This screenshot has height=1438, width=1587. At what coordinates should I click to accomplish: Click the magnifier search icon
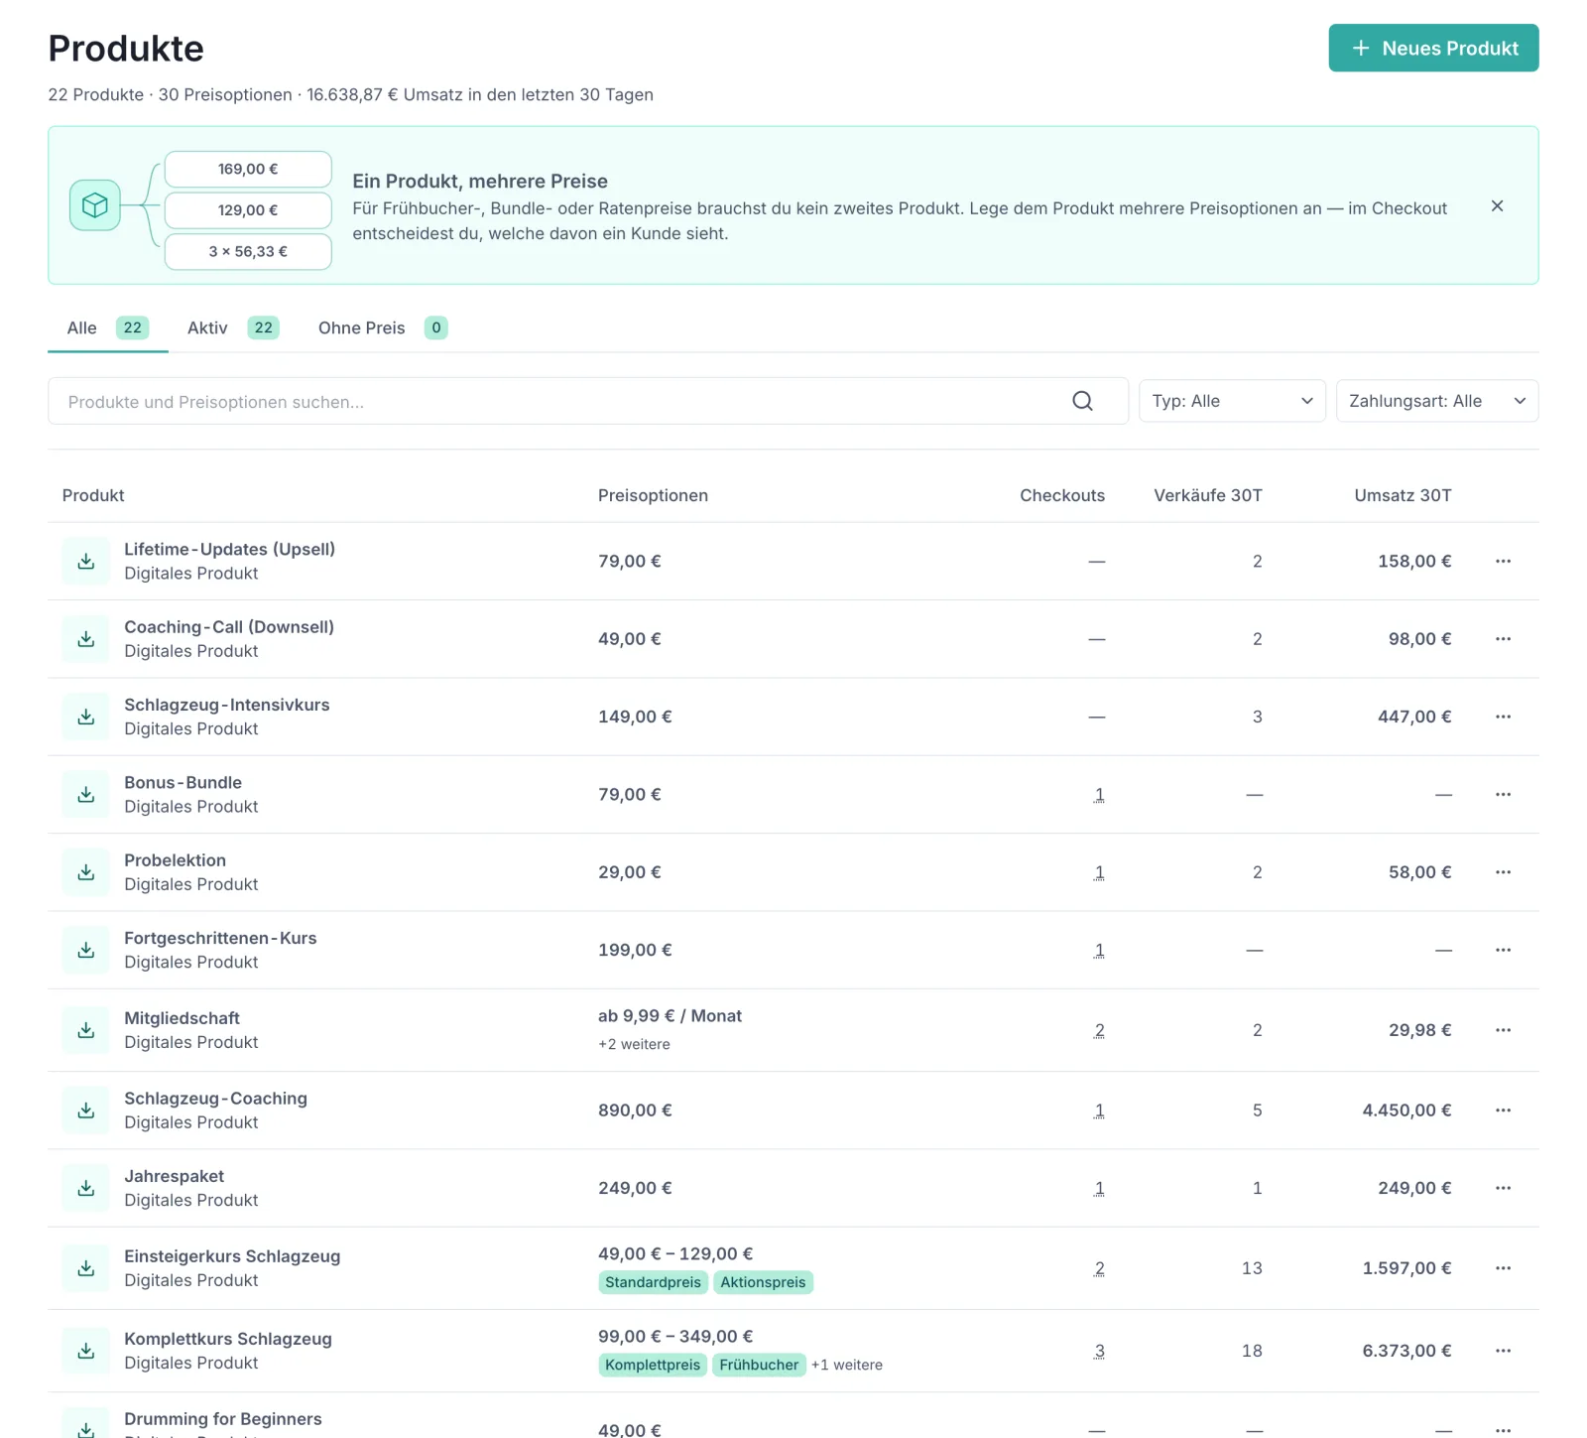click(x=1082, y=401)
